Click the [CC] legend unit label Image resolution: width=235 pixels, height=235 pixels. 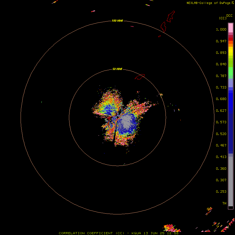[x=223, y=18]
